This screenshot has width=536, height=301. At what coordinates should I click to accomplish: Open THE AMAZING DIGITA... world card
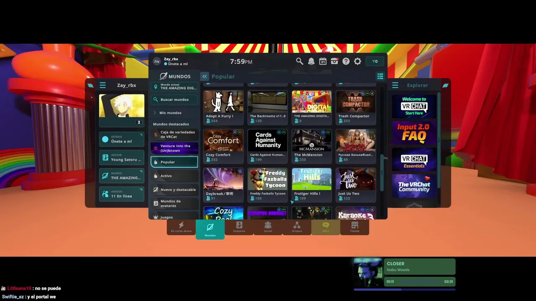coord(312,107)
